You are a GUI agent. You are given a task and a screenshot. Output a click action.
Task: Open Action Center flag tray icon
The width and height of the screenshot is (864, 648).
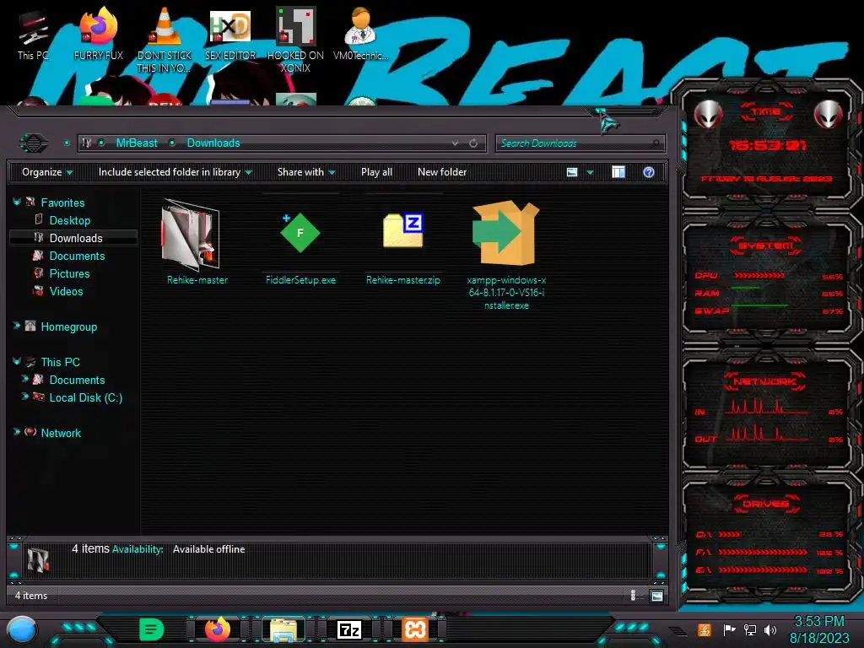[x=729, y=629]
